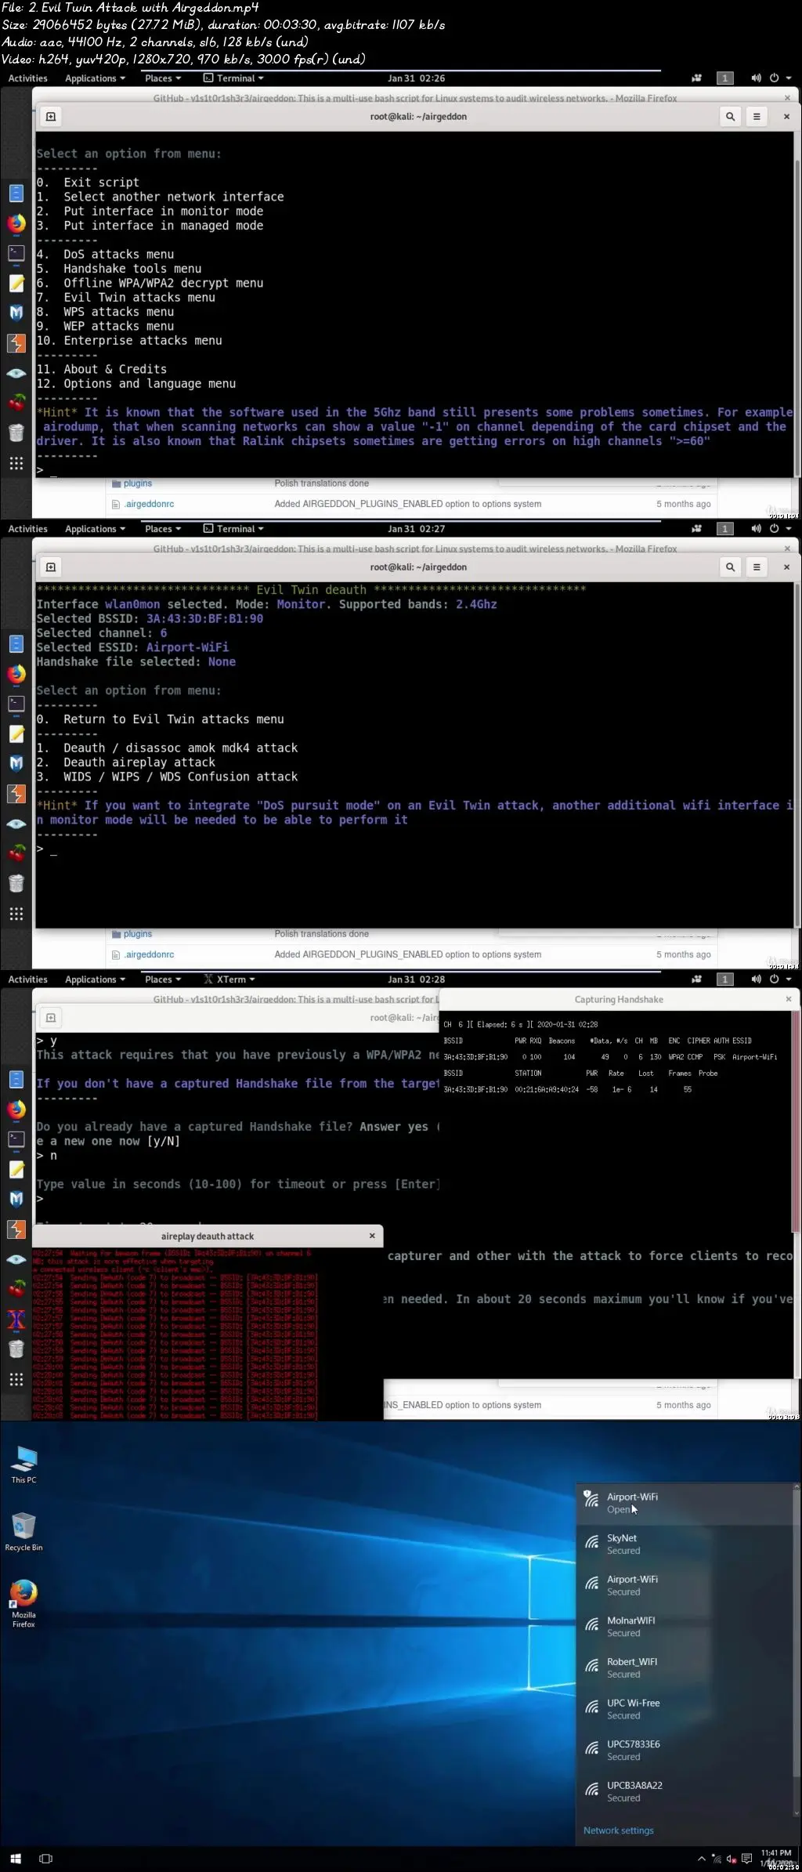Open Burp Suite orange icon in 02:26 dock
The height and width of the screenshot is (1872, 802).
16,343
